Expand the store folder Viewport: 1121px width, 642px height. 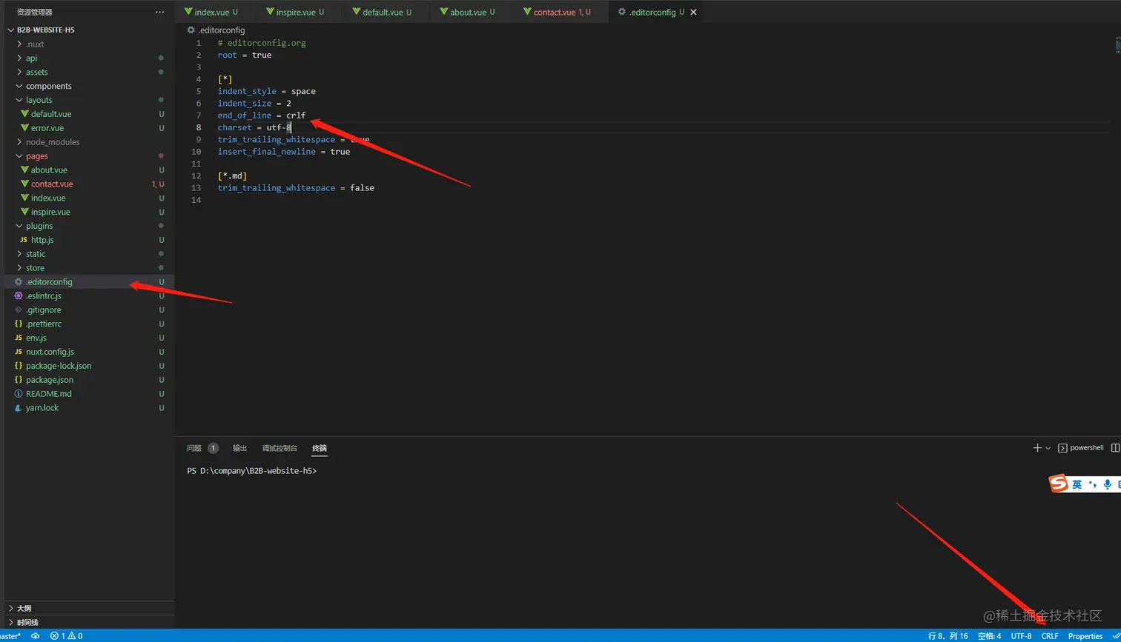[x=35, y=268]
